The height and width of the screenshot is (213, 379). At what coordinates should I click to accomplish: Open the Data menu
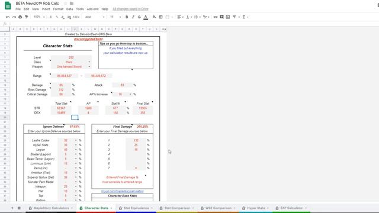click(x=70, y=9)
